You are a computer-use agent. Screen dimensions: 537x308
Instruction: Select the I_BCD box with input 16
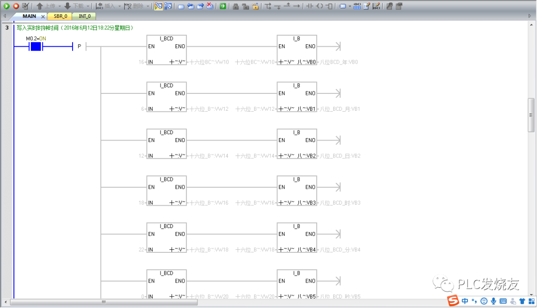167,50
